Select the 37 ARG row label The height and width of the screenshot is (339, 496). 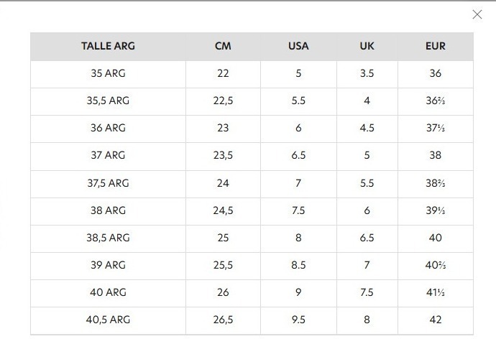click(108, 155)
